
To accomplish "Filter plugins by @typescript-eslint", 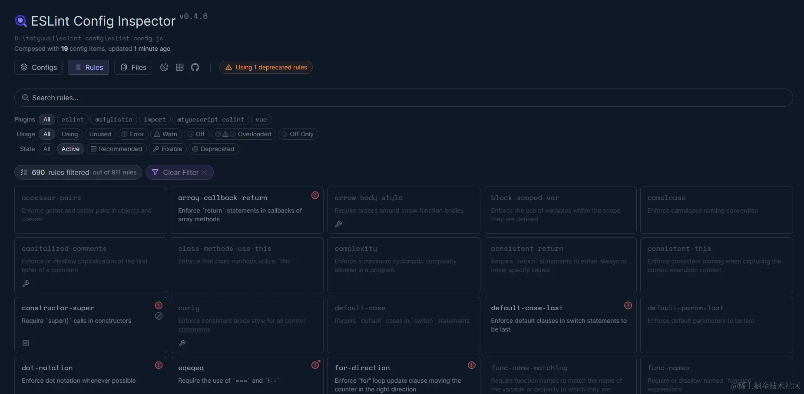I will point(211,119).
